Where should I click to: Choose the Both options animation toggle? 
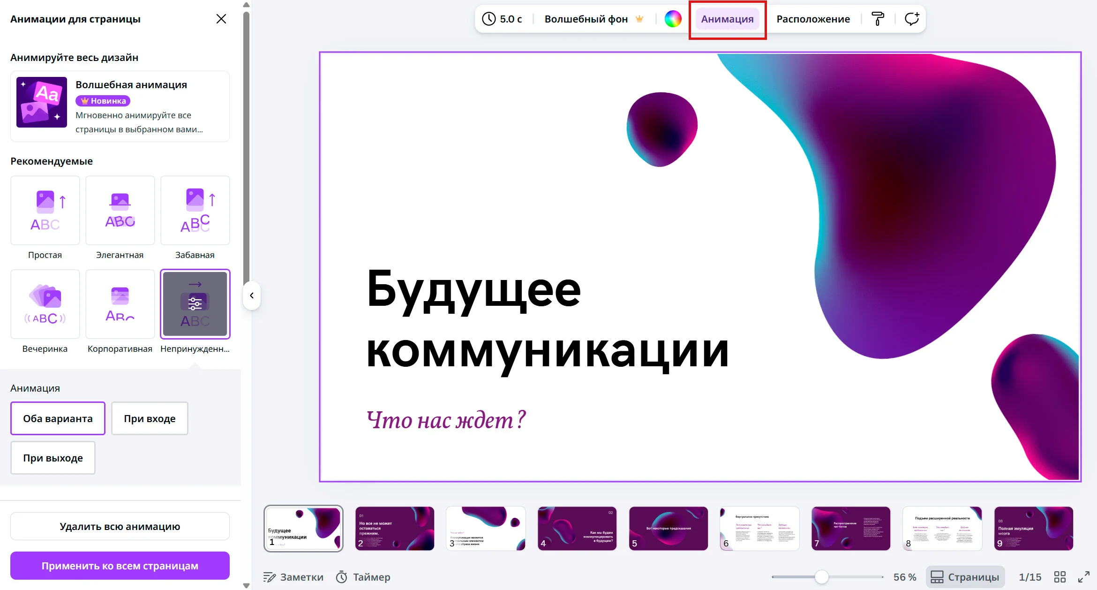[x=58, y=418]
